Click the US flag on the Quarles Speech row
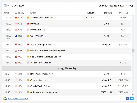137x103 pixels. click(x=16, y=57)
